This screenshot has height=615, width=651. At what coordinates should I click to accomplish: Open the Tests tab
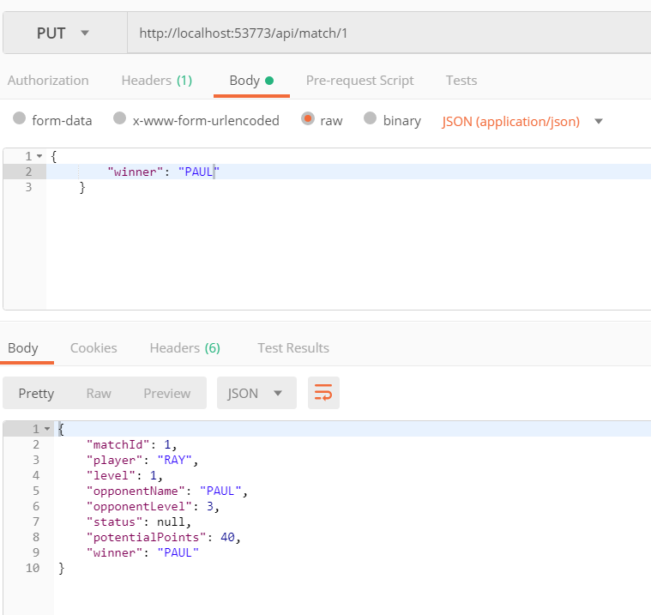461,80
